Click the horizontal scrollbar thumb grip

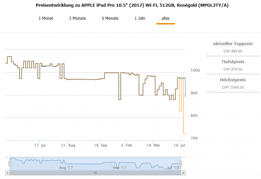(95, 173)
